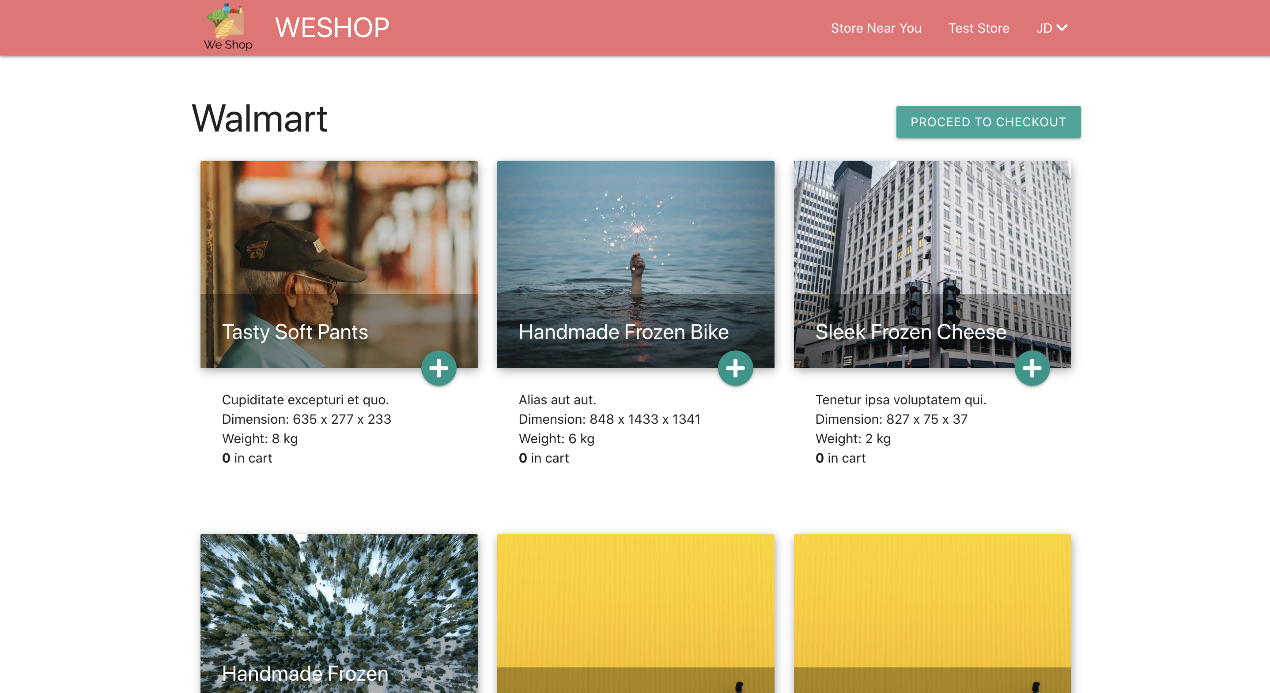Screen dimensions: 1270x693
Task: Click the middle yellow product image
Action: (635, 606)
